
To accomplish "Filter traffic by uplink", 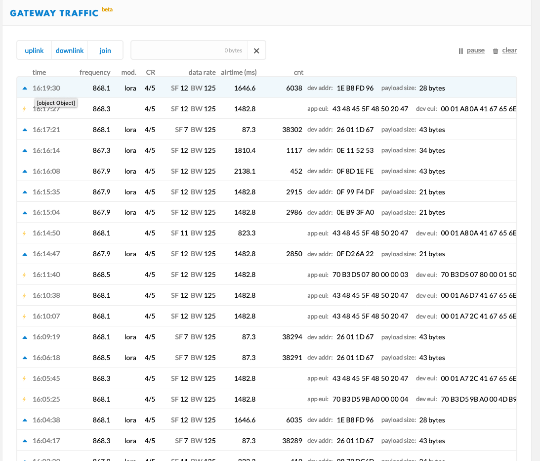I will 35,50.
